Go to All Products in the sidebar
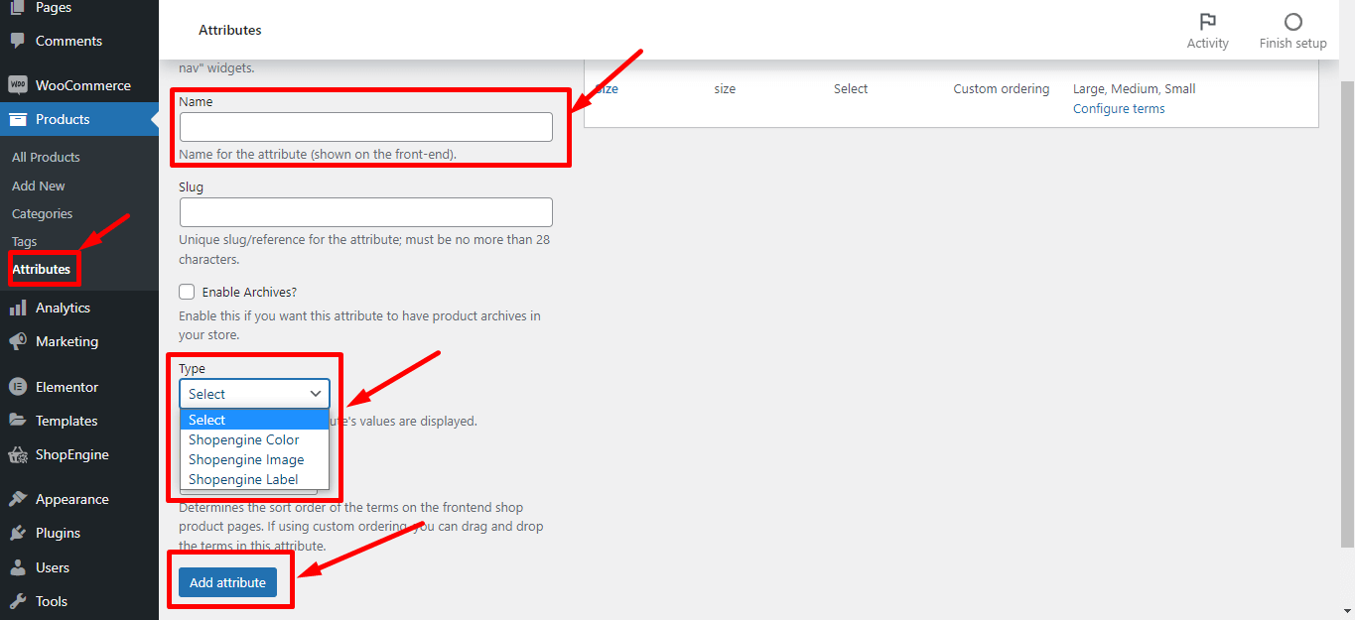This screenshot has width=1355, height=620. pyautogui.click(x=45, y=157)
